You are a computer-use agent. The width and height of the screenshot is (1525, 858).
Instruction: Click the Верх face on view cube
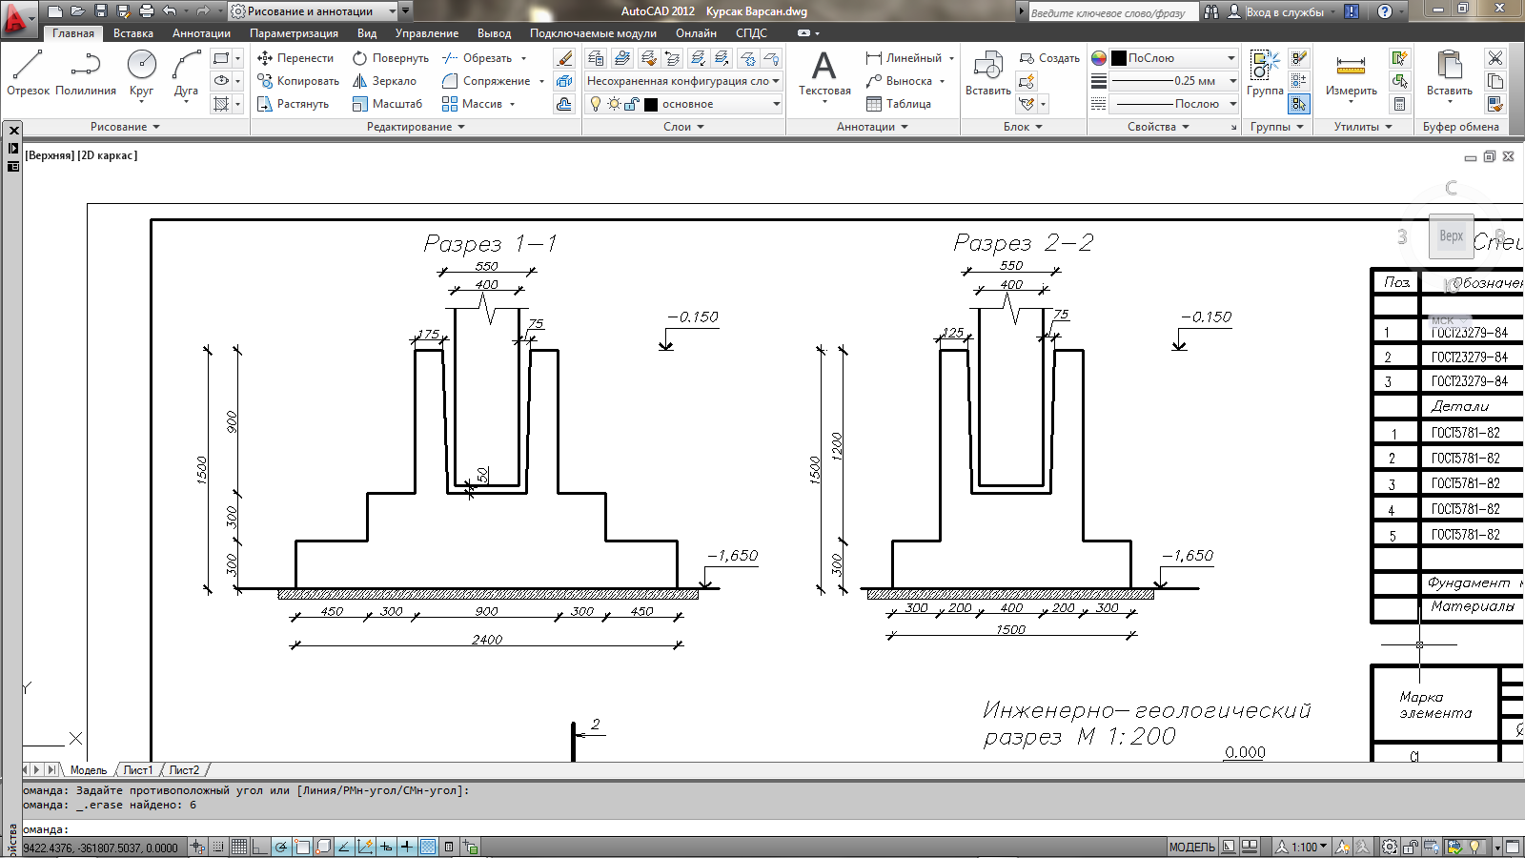click(x=1451, y=236)
